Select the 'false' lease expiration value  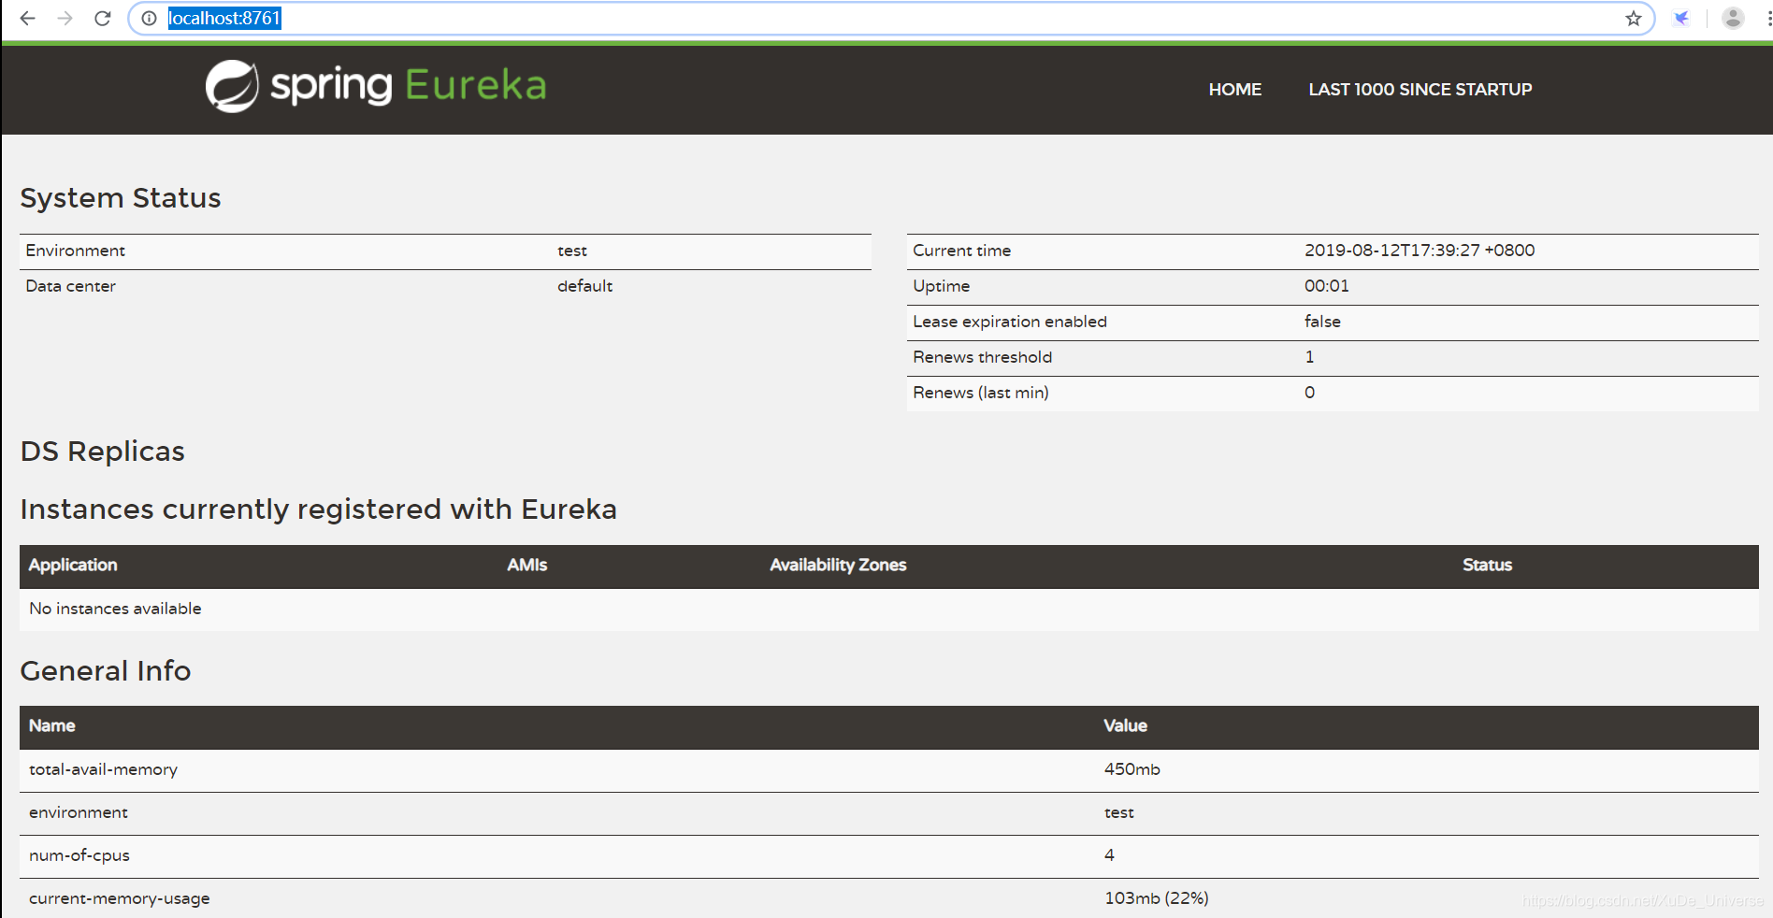[x=1322, y=322]
